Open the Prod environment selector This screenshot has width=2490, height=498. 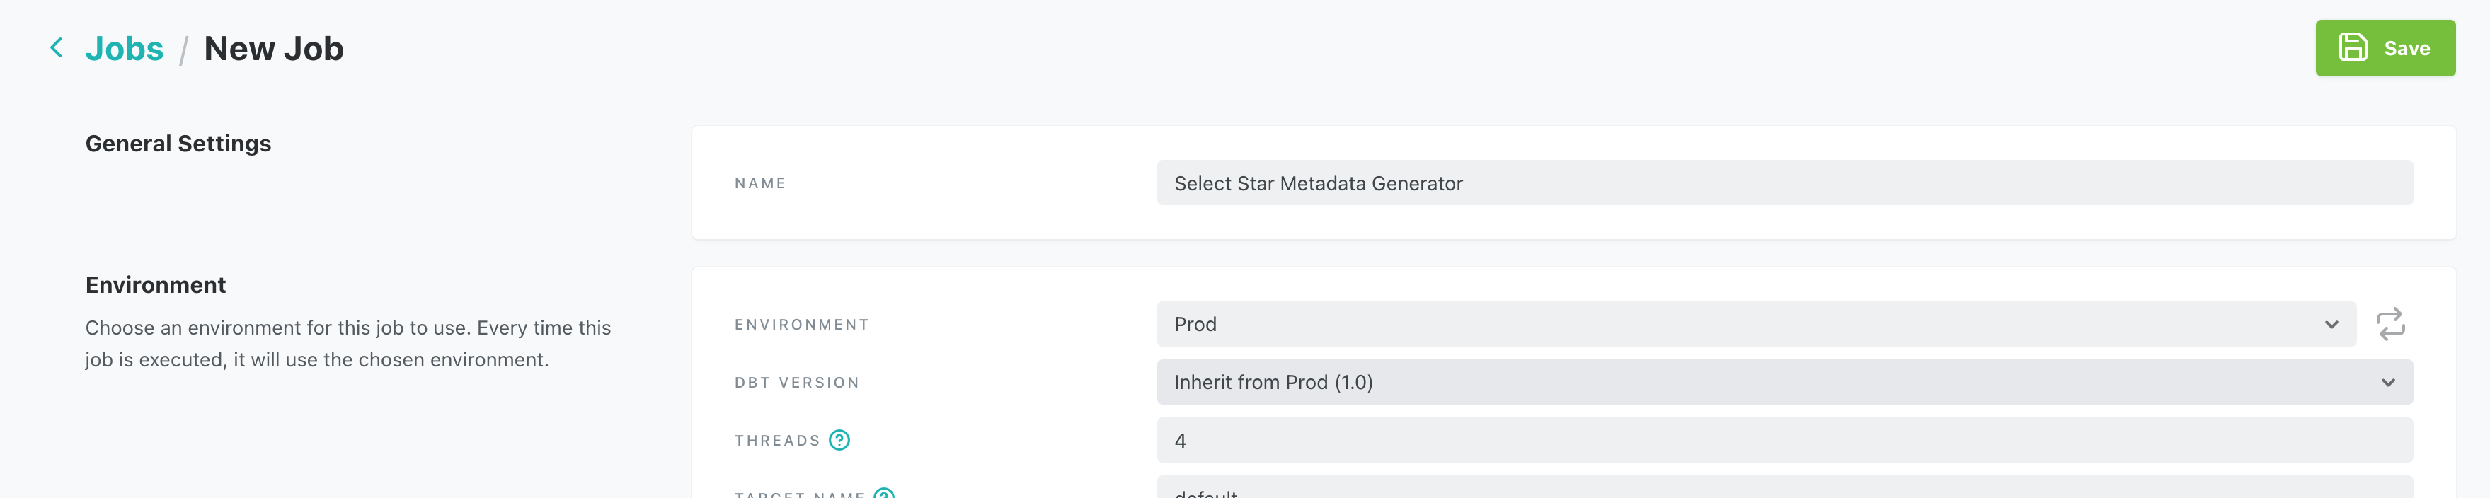[1755, 324]
